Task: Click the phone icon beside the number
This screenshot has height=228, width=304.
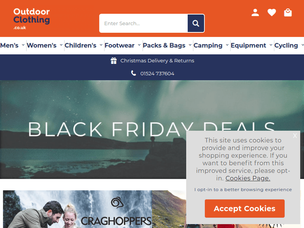Action: [133, 73]
